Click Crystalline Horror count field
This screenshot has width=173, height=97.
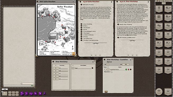pyautogui.click(x=108, y=69)
